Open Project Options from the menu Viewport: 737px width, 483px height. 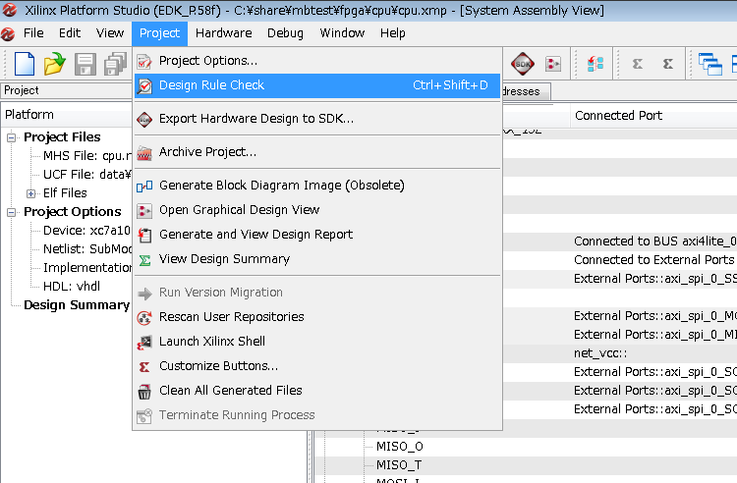tap(207, 61)
